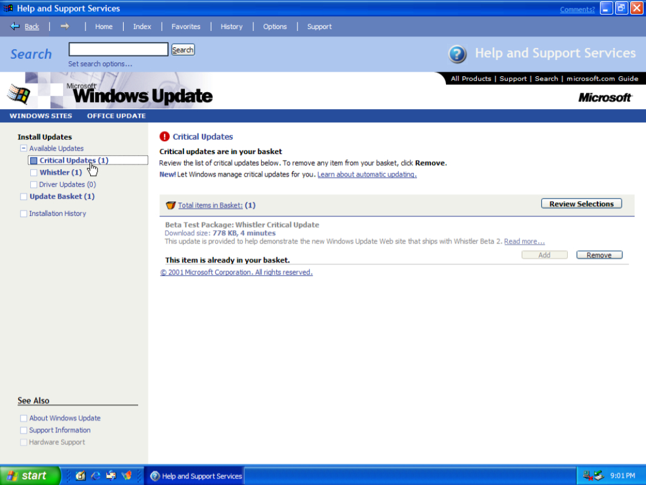Launch Internet Explorer from Quick Launch
646x485 pixels.
coord(96,476)
